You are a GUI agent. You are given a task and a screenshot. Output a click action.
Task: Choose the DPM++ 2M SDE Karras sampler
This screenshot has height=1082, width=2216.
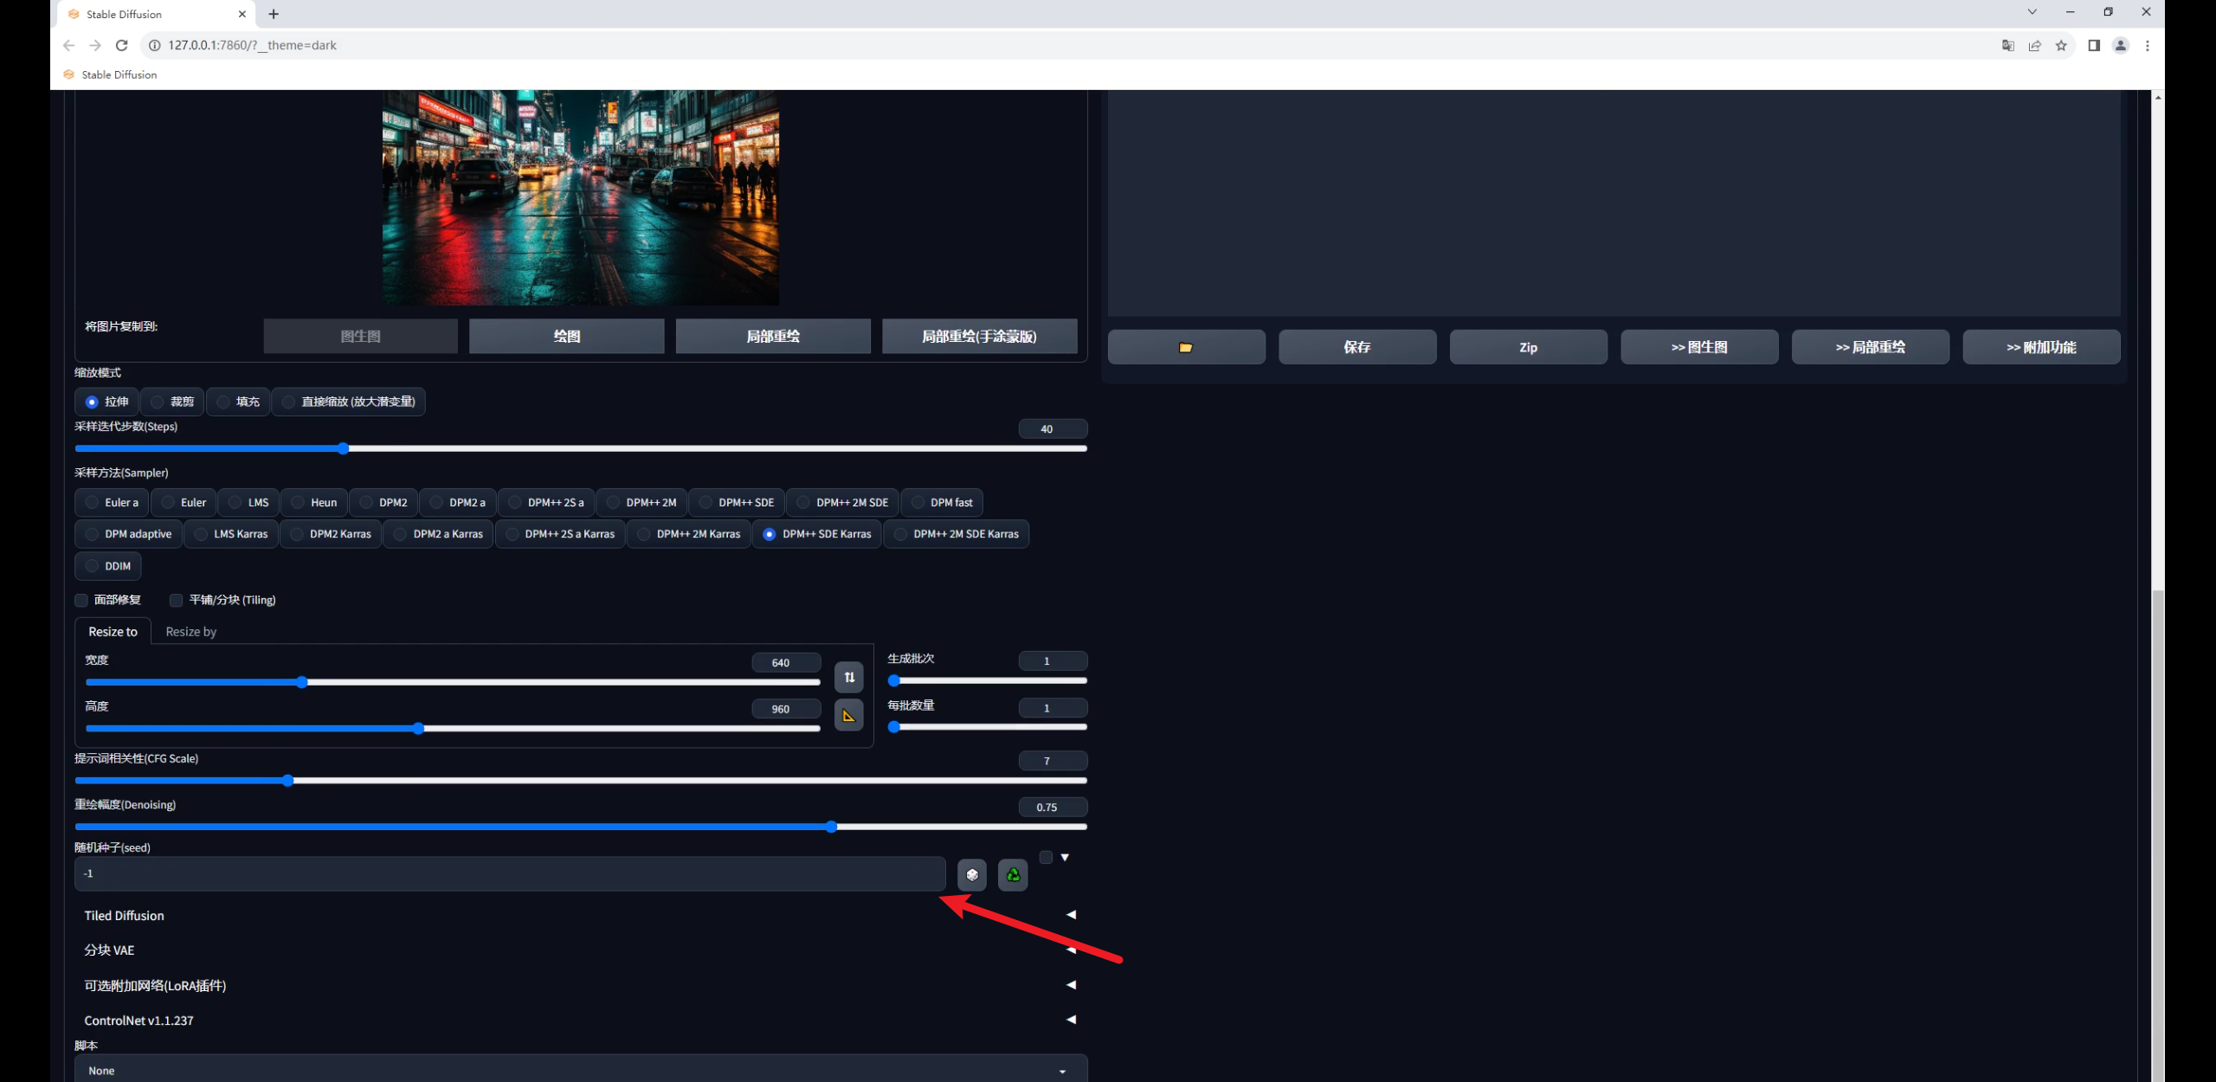pos(957,534)
